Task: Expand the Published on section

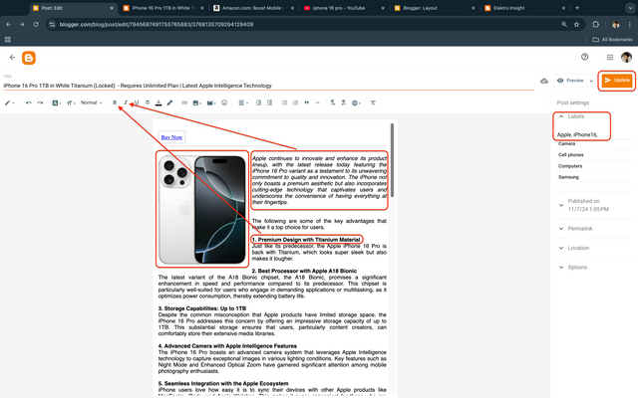Action: [594, 205]
